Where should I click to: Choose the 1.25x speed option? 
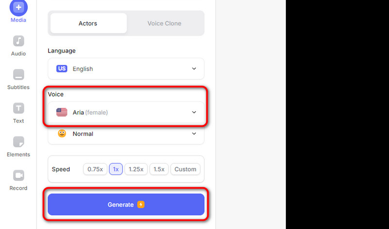(136, 169)
